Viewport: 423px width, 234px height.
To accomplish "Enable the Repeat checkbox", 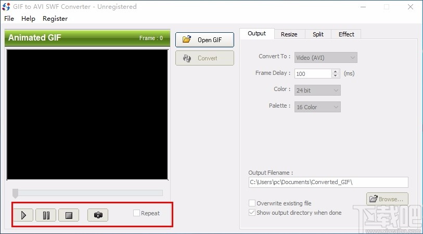I will click(136, 213).
